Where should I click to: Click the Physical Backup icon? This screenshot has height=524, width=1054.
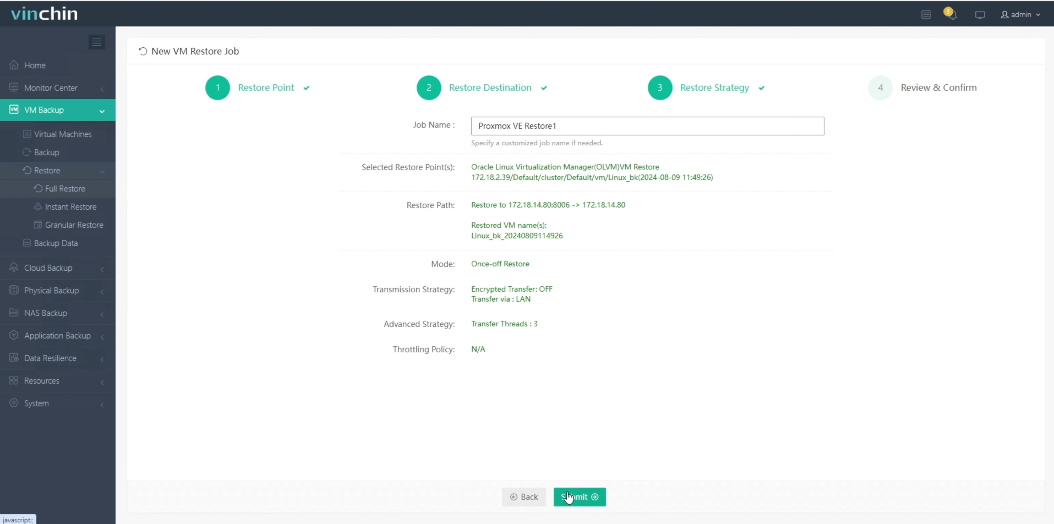14,290
